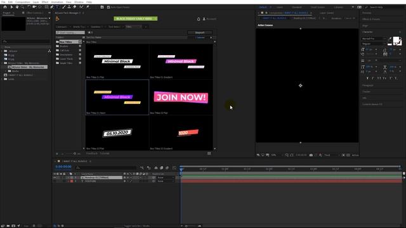The image size is (406, 228).
Task: Open the Project panel thumbnail name dropdown arrow
Action: (49, 18)
